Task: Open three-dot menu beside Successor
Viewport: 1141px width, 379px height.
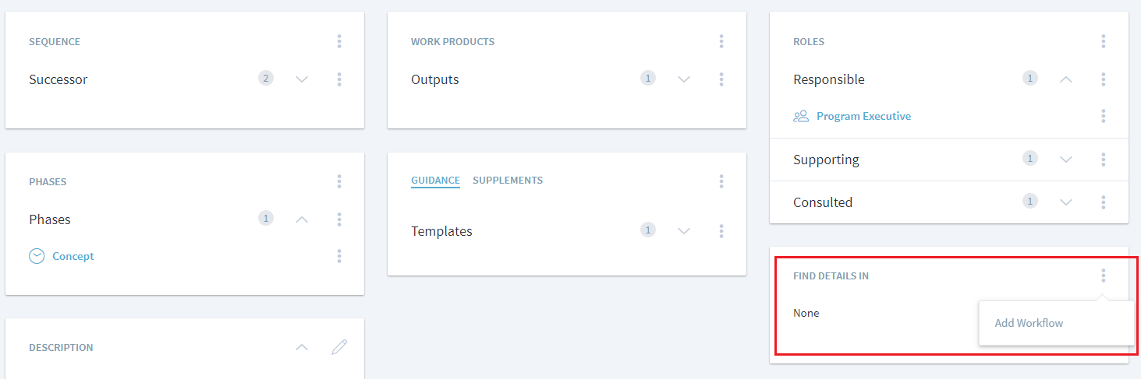Action: point(339,79)
